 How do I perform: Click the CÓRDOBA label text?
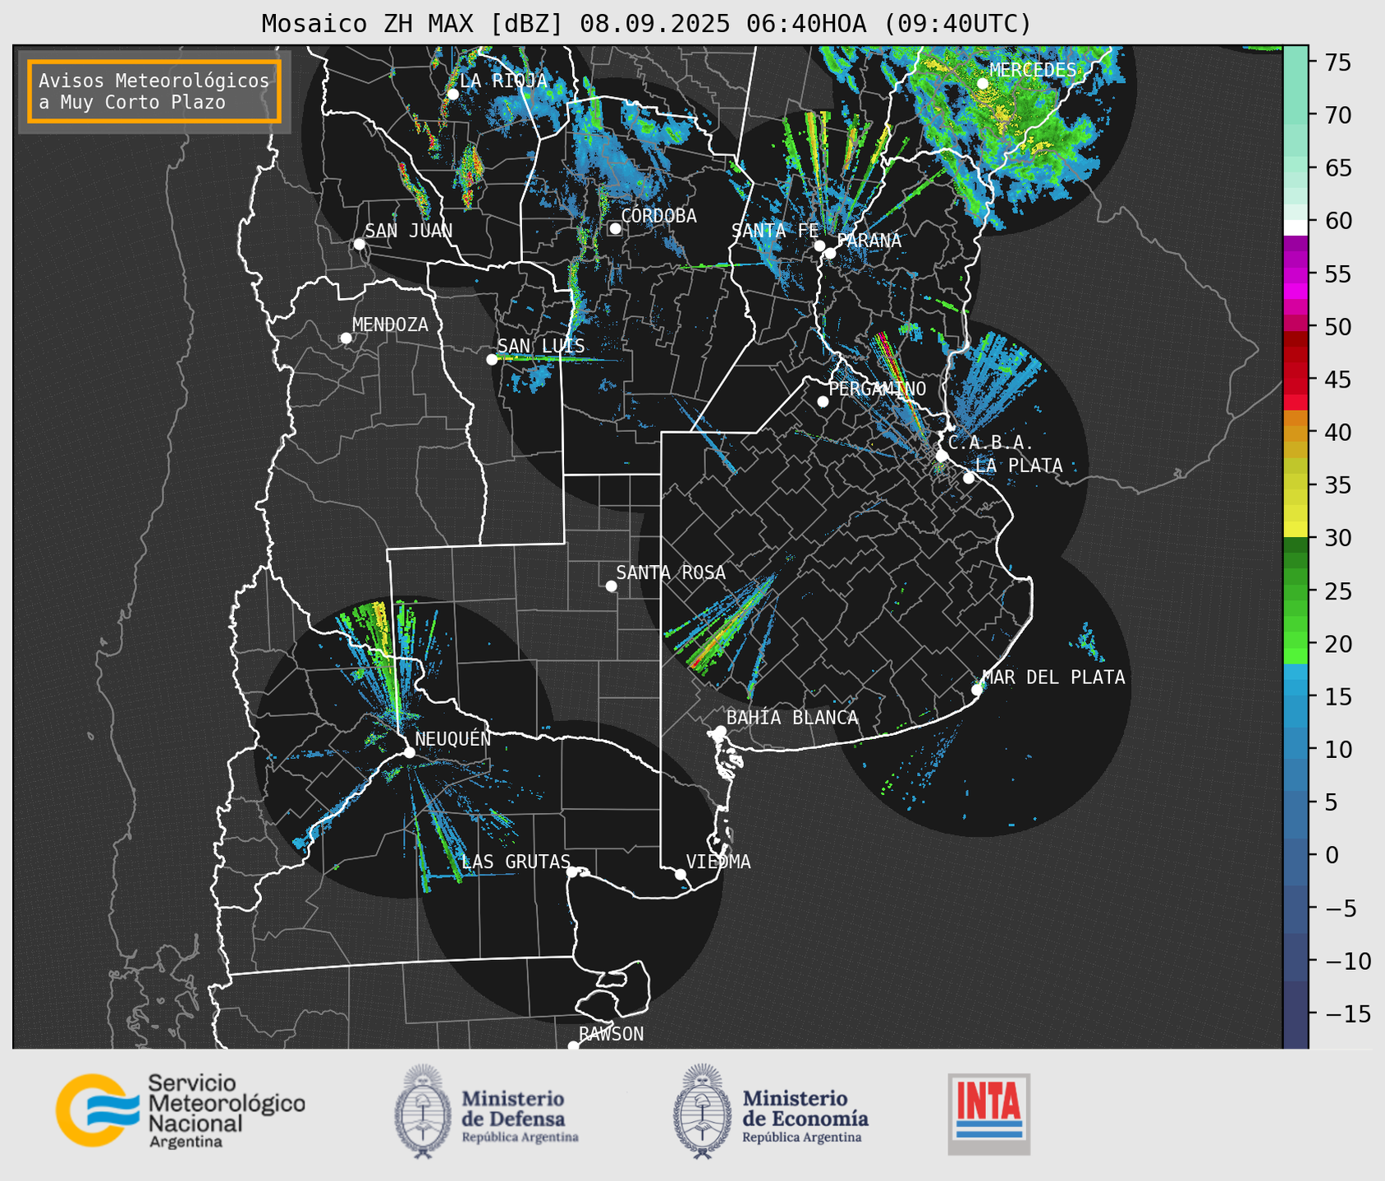click(x=658, y=216)
